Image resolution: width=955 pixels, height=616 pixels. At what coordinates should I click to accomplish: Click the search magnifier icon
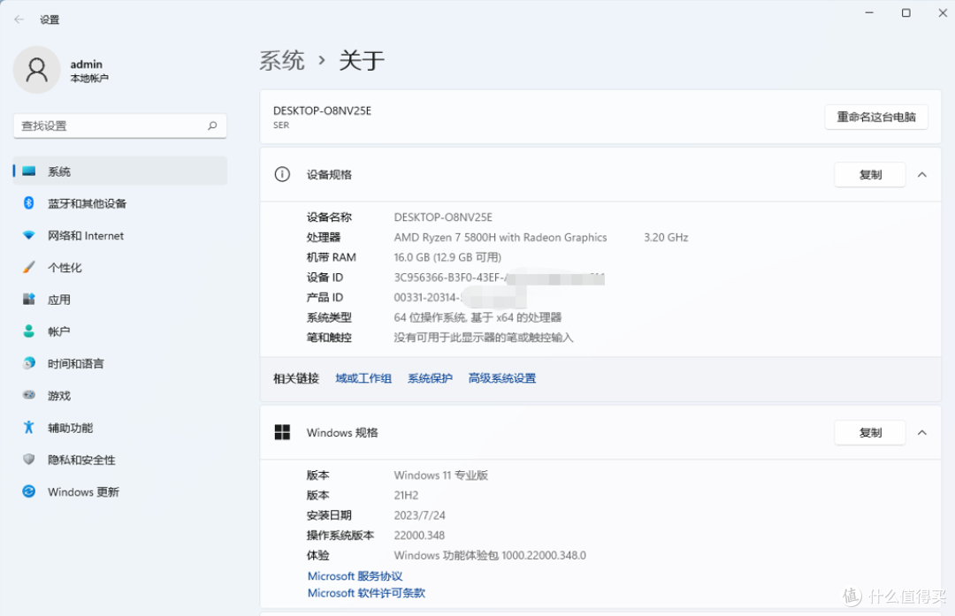click(212, 125)
